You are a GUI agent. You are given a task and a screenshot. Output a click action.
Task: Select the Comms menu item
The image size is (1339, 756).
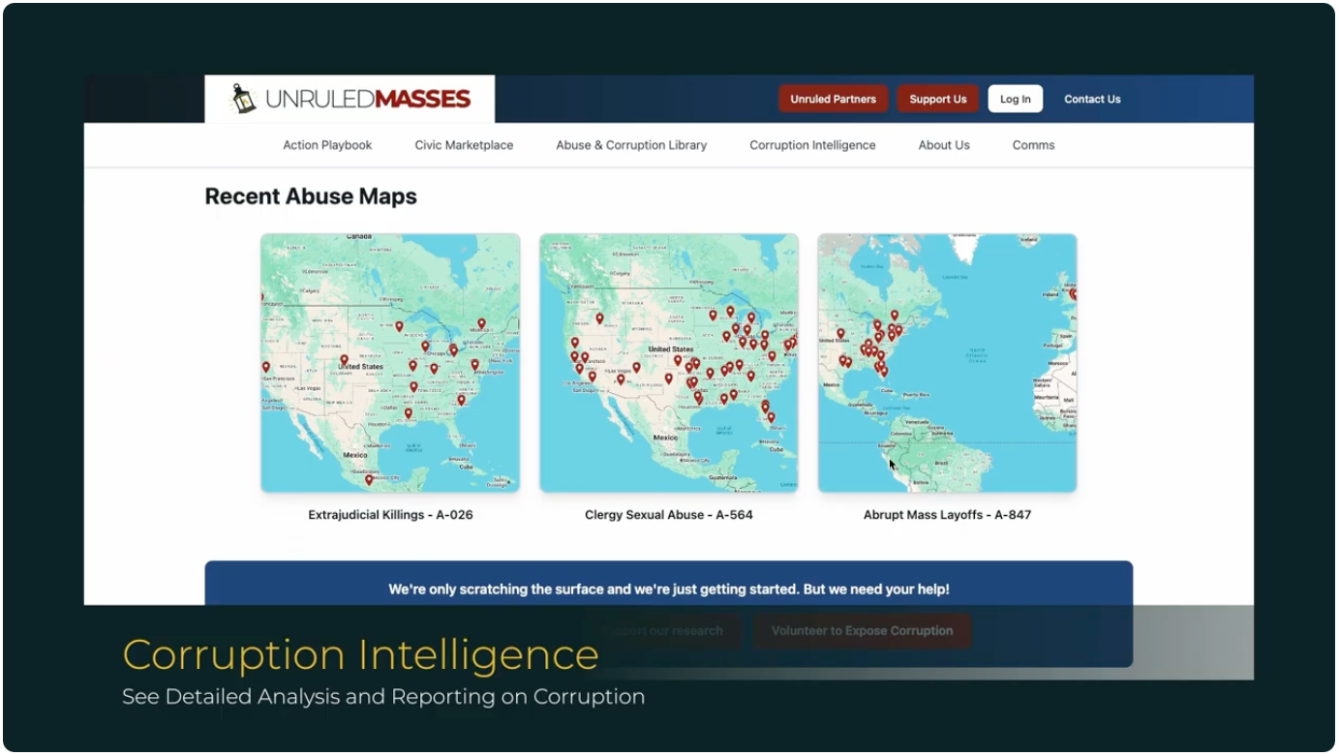click(x=1033, y=145)
